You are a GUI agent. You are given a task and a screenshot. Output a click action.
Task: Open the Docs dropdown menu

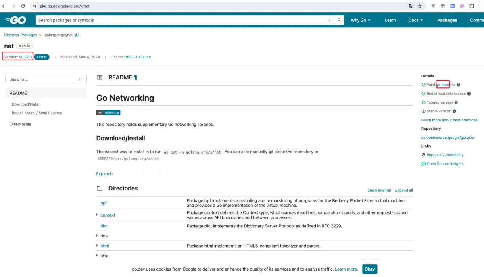click(415, 20)
